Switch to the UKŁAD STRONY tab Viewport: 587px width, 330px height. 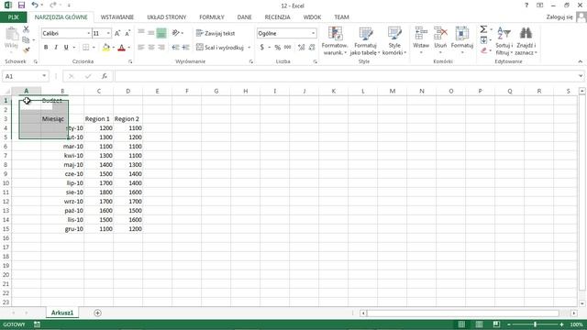coord(167,17)
